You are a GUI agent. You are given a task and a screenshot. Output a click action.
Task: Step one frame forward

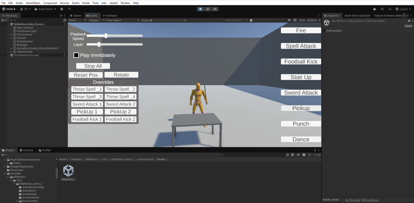[x=215, y=9]
